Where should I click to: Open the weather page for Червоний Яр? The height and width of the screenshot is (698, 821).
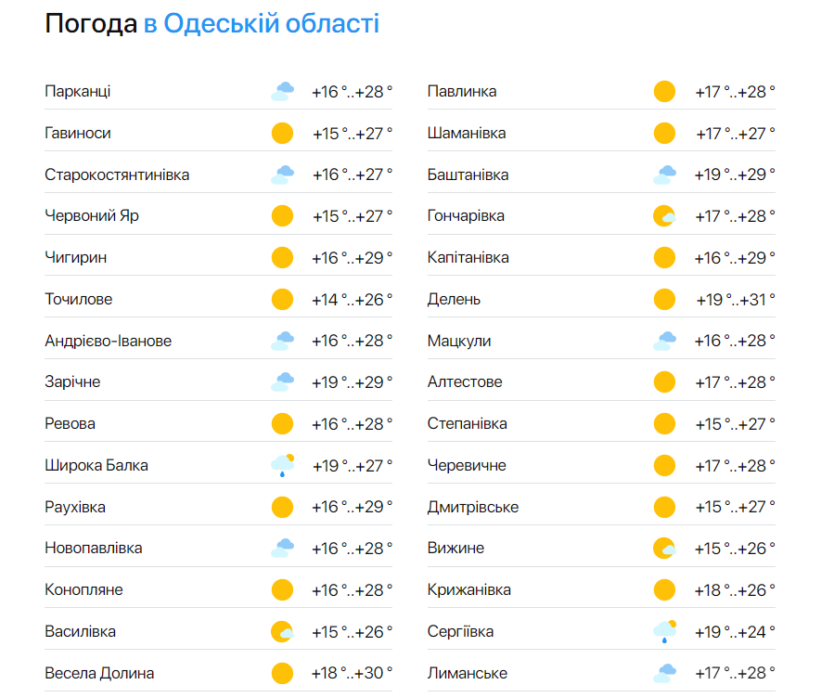[x=93, y=215]
